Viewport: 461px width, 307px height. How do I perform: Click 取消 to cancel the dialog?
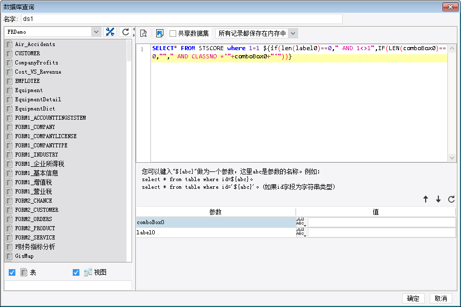441,298
